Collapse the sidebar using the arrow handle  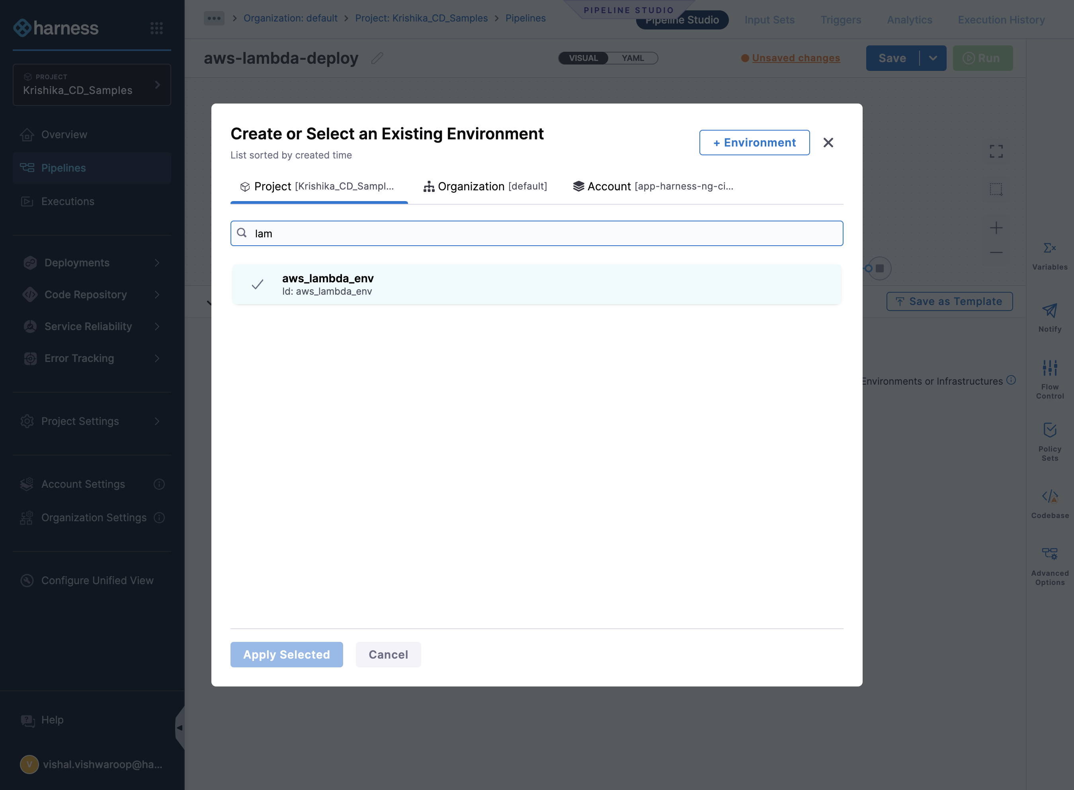click(180, 728)
